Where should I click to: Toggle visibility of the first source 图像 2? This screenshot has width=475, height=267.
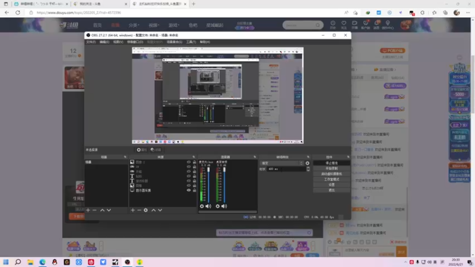(189, 162)
